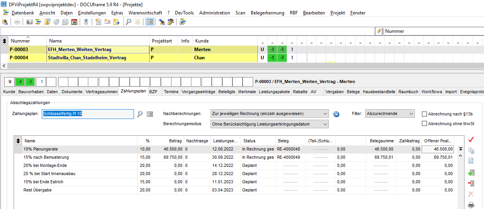
Task: Click the first toolbar icon with user
Action: point(5,22)
